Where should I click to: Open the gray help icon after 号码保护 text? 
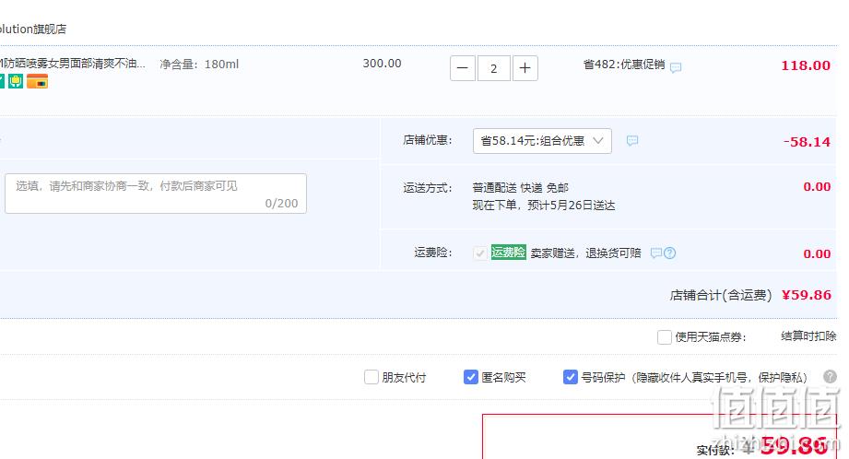pos(830,376)
